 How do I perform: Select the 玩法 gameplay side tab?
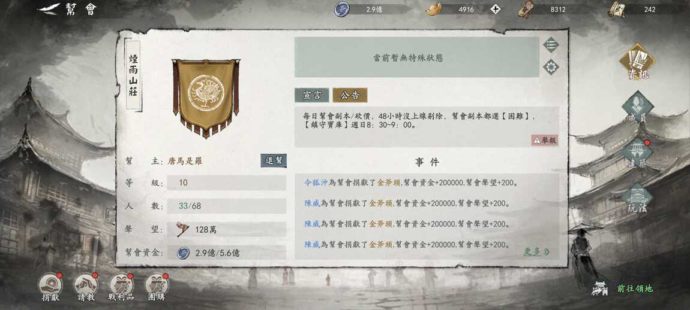[638, 198]
